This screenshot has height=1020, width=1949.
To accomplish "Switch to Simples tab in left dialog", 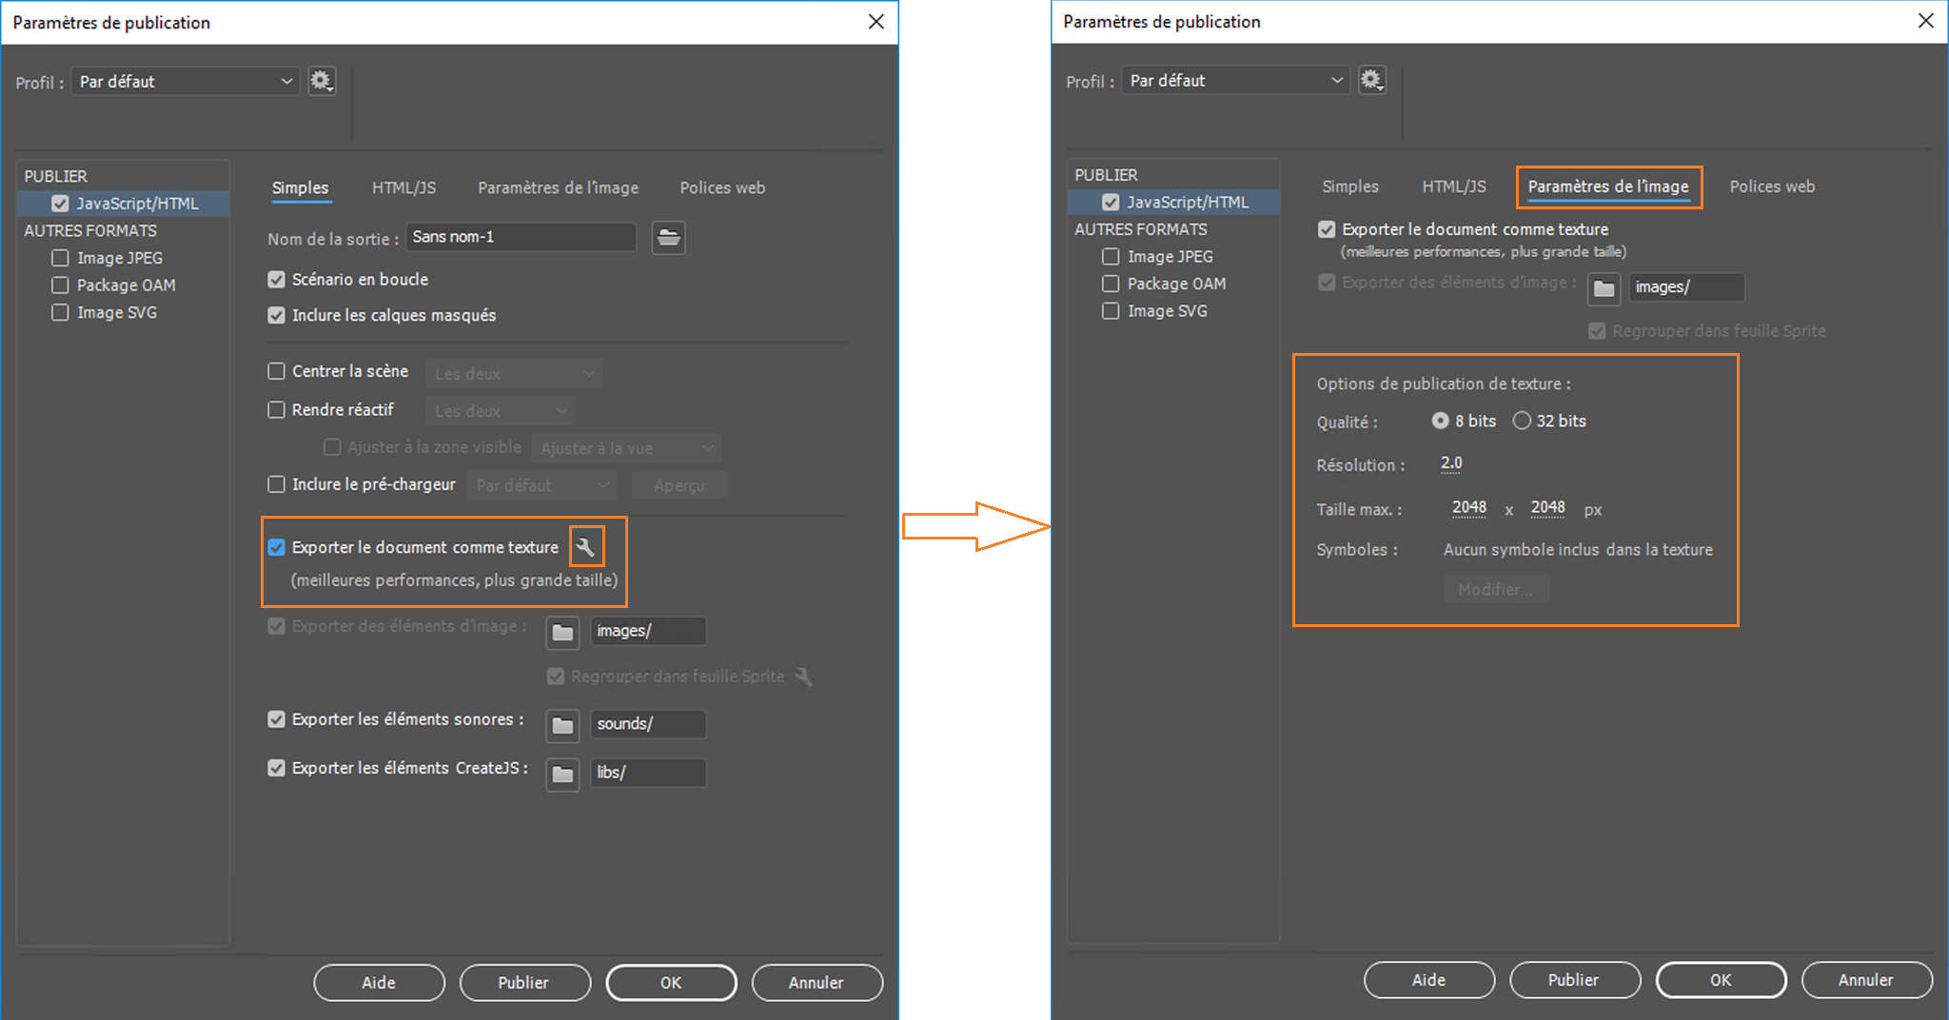I will [x=301, y=187].
